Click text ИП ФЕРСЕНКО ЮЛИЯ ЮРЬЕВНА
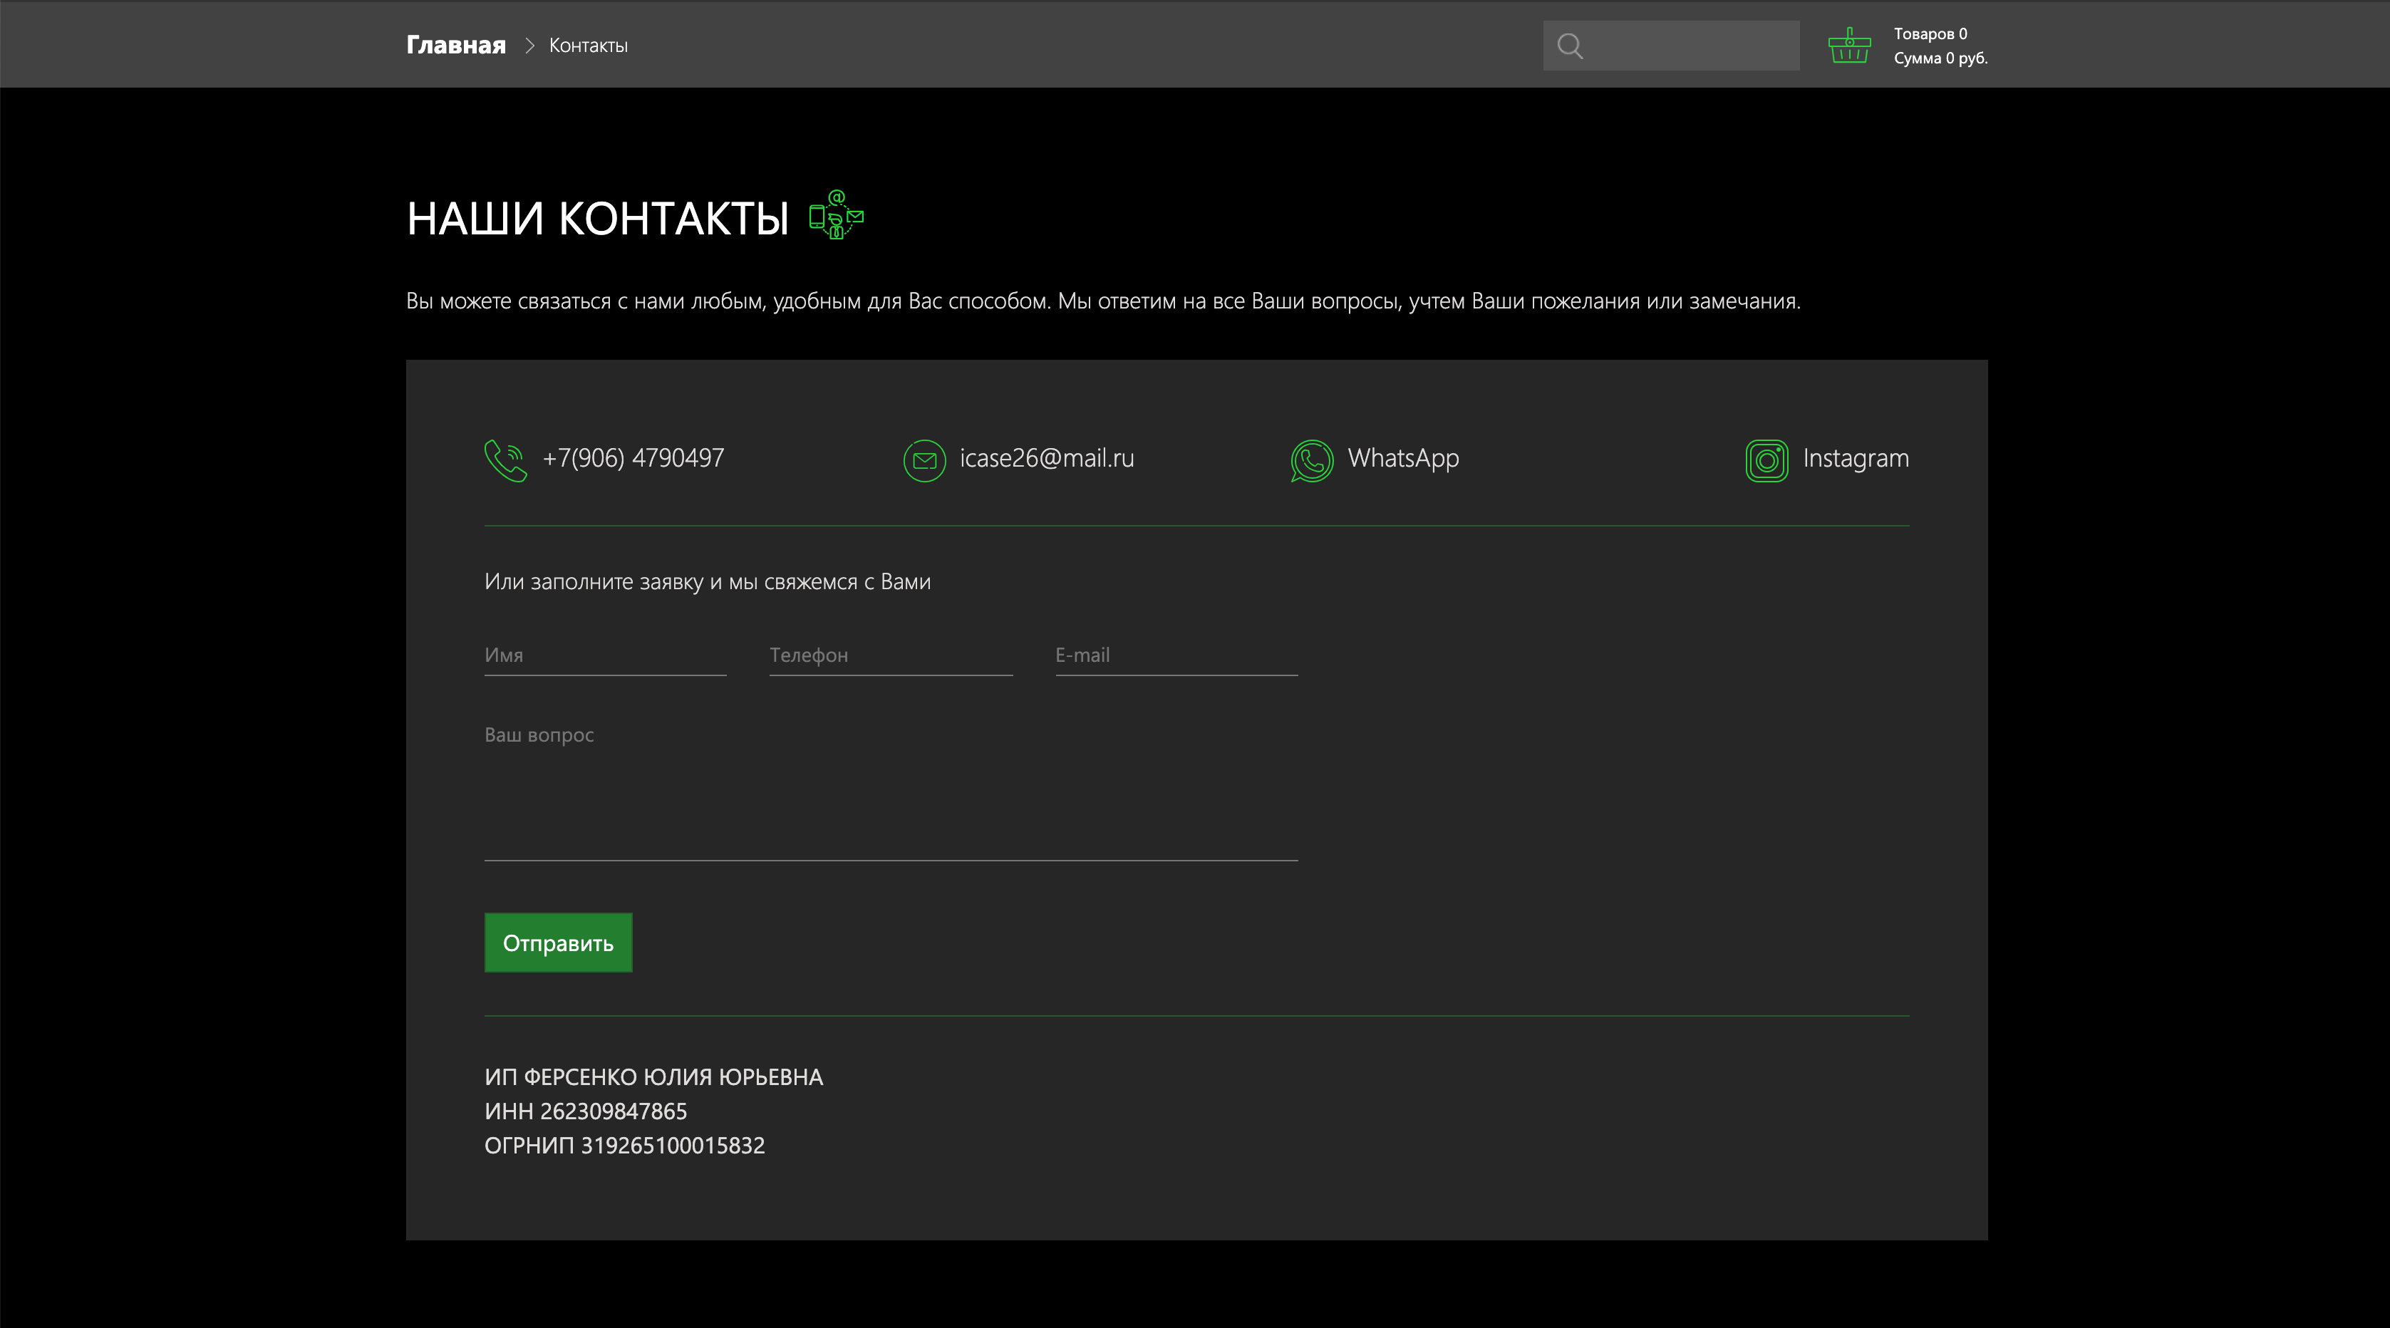 (653, 1077)
